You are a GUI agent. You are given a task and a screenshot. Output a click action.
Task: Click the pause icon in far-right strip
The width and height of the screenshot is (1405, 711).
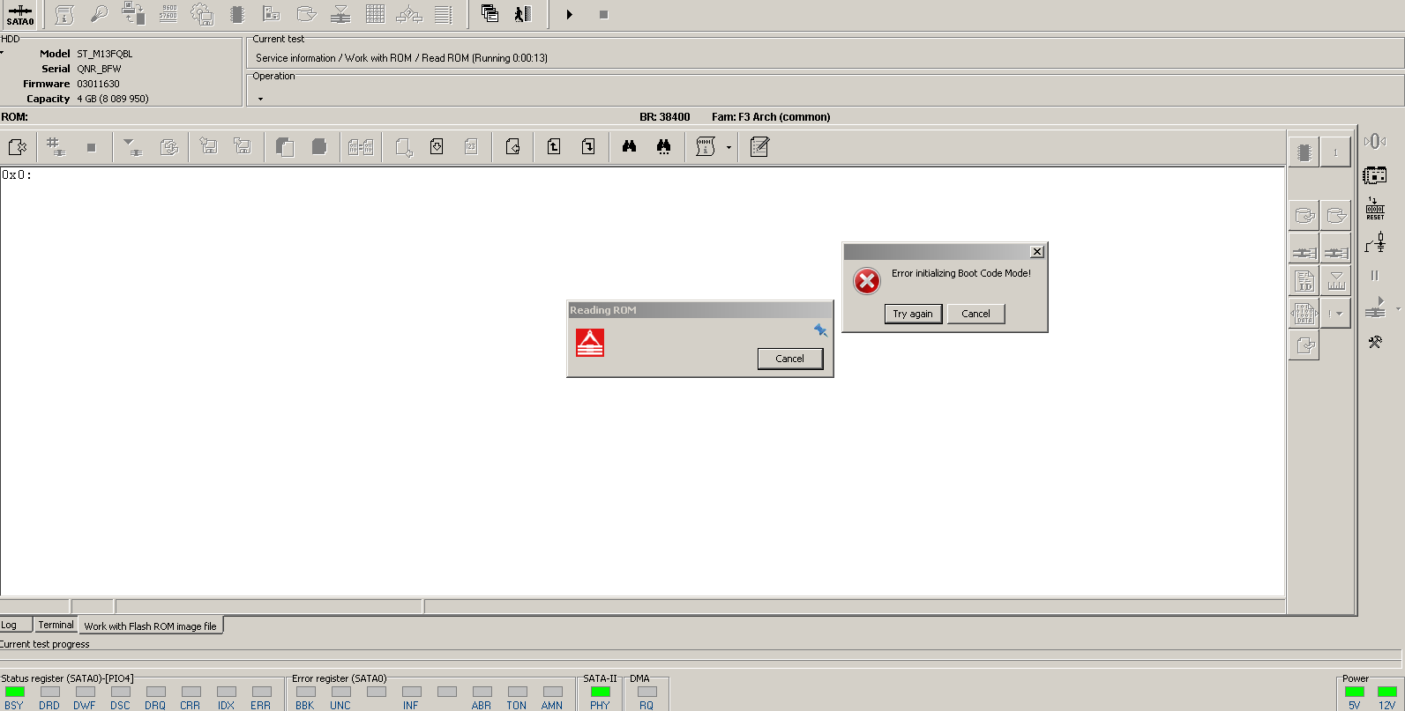(x=1374, y=276)
